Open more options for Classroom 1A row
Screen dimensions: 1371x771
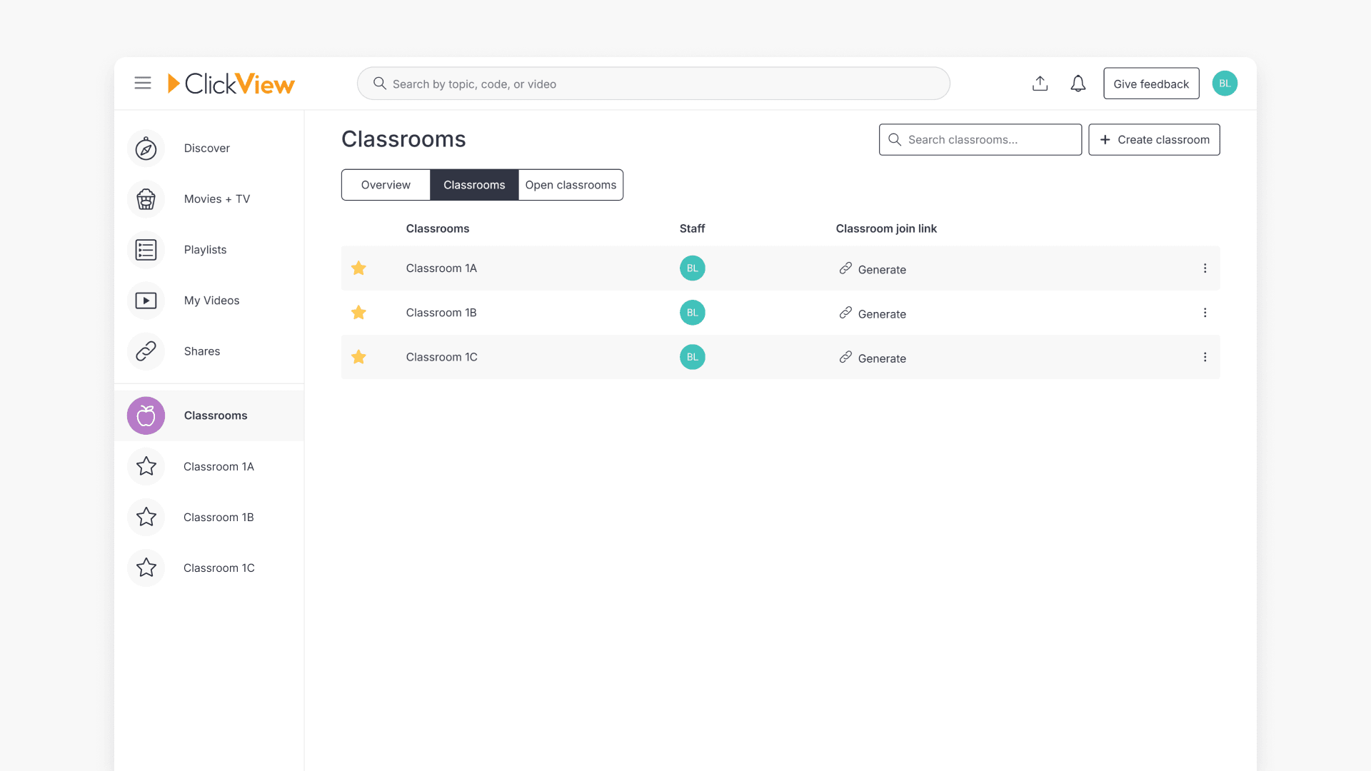pyautogui.click(x=1205, y=268)
